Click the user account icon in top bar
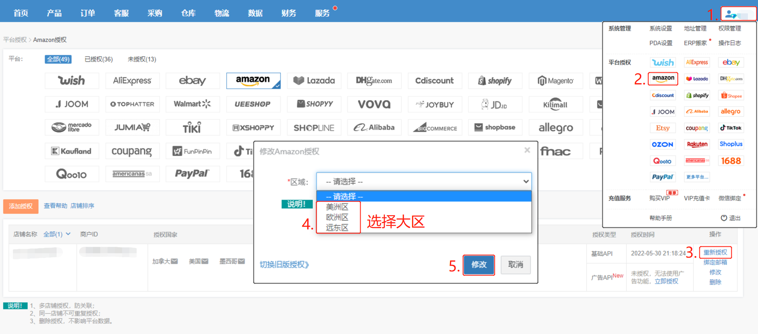This screenshot has width=758, height=334. coord(731,15)
